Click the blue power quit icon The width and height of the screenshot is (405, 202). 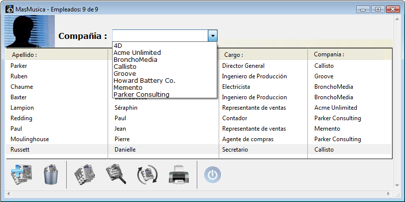point(213,175)
